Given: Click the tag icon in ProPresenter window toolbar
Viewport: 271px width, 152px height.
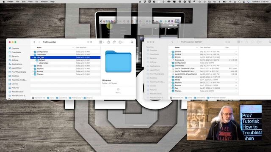Looking at the screenshot, I should click(114, 42).
